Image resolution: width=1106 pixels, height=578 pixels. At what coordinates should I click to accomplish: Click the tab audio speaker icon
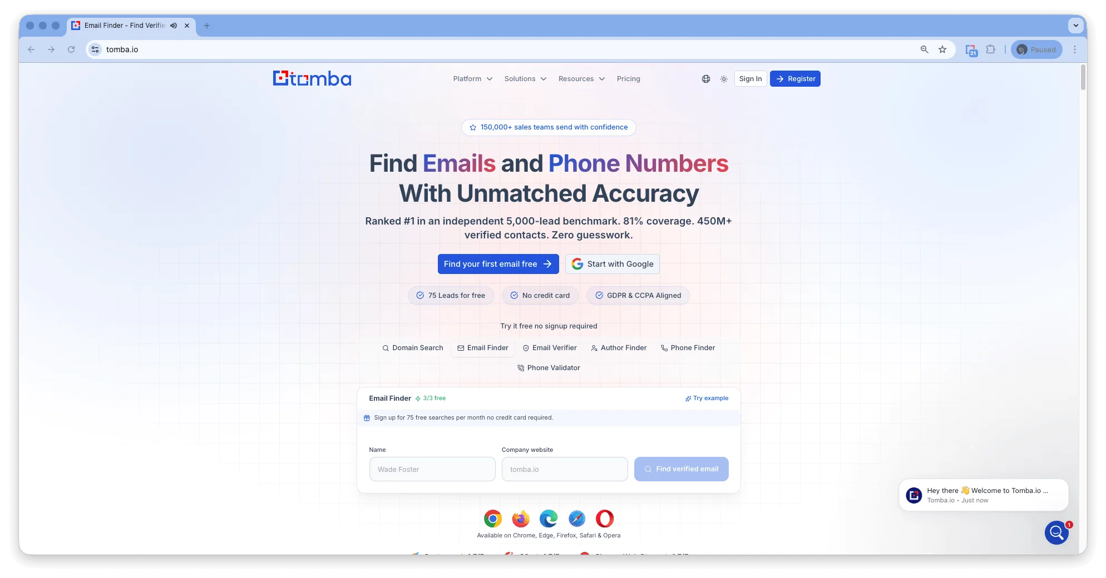(174, 26)
